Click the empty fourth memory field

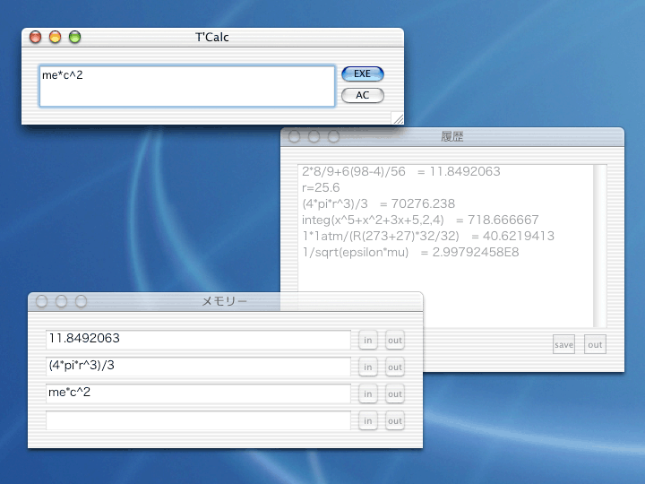pos(198,420)
